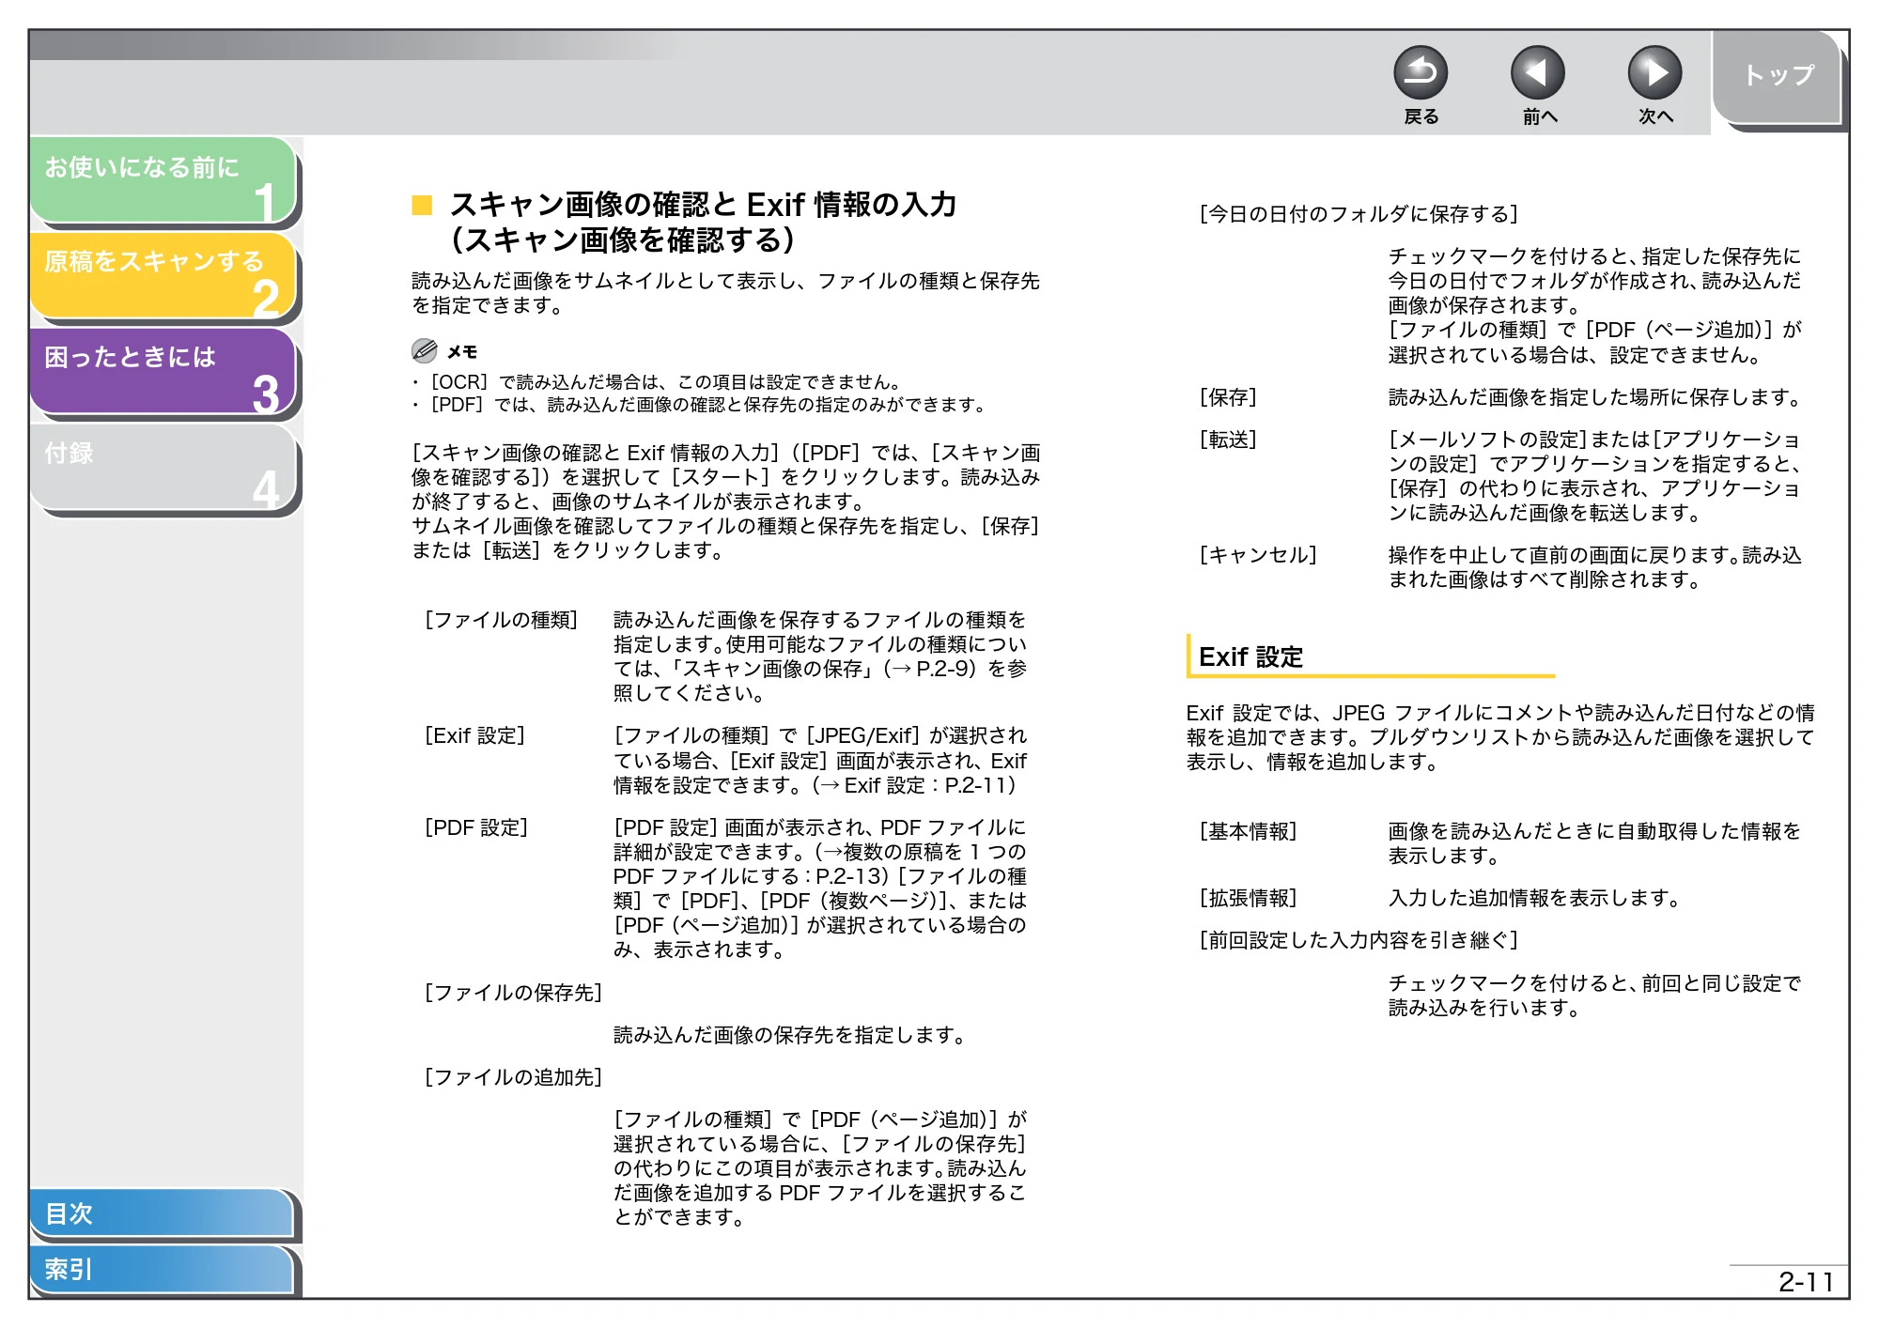The height and width of the screenshot is (1328, 1879).
Task: Open chapter 3 困ったときには tab
Action: (x=163, y=371)
